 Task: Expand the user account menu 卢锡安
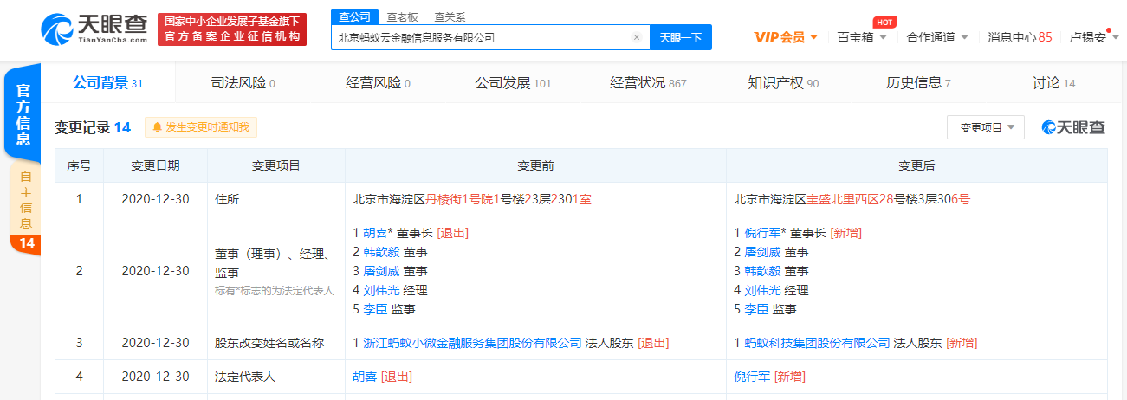1094,37
